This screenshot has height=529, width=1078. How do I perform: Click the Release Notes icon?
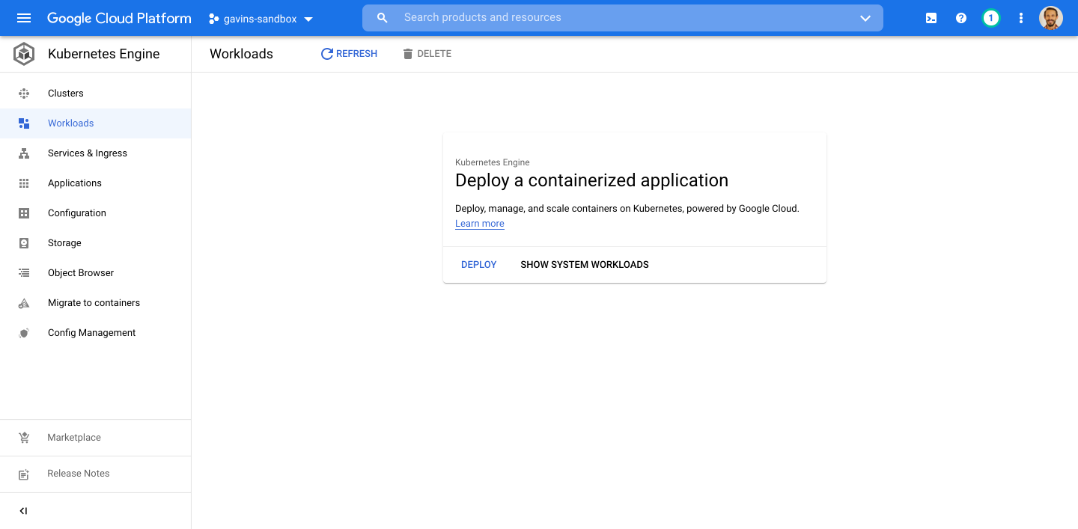click(x=24, y=474)
